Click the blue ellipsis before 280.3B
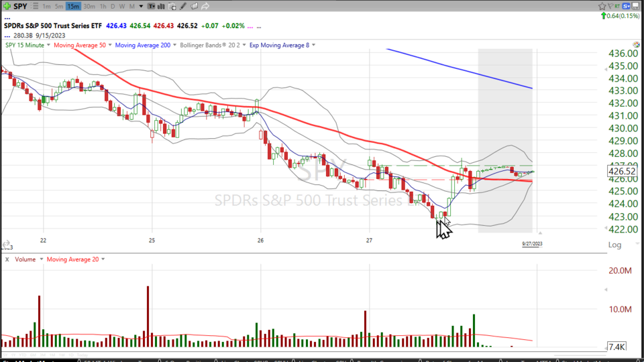 (x=7, y=36)
